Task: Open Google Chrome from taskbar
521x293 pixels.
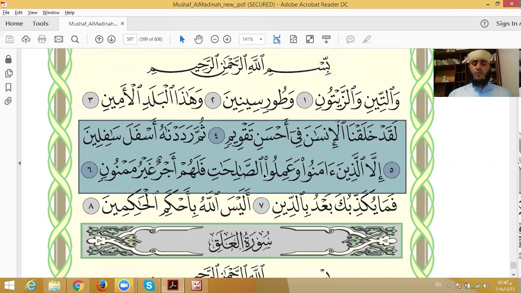Action: pos(78,286)
